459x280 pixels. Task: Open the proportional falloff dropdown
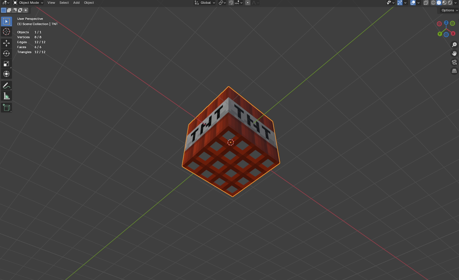[255, 3]
